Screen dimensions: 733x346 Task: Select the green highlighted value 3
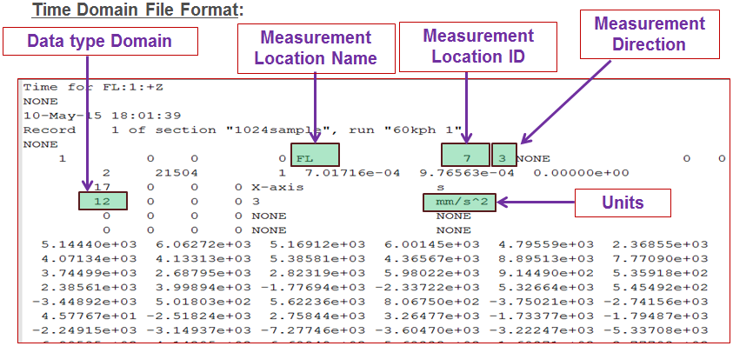tap(503, 156)
